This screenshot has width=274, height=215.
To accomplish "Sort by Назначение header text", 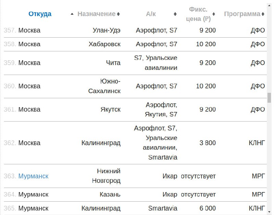I will [97, 14].
